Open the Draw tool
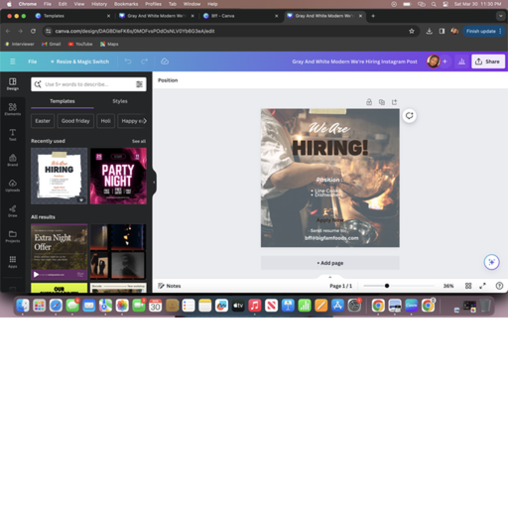Image resolution: width=508 pixels, height=508 pixels. click(13, 210)
